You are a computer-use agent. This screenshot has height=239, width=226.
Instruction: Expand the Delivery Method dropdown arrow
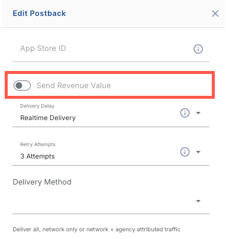[x=198, y=201]
